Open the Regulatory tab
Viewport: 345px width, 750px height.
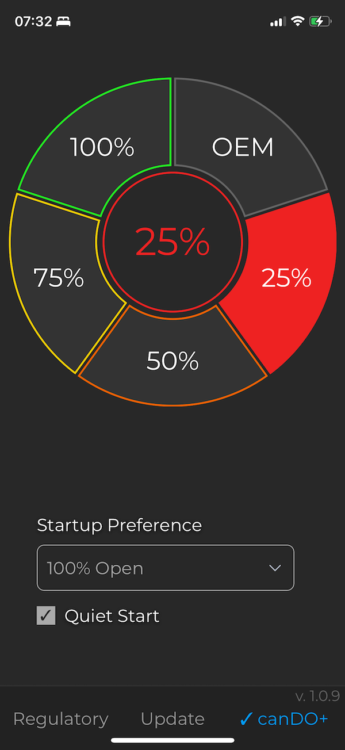click(x=60, y=719)
